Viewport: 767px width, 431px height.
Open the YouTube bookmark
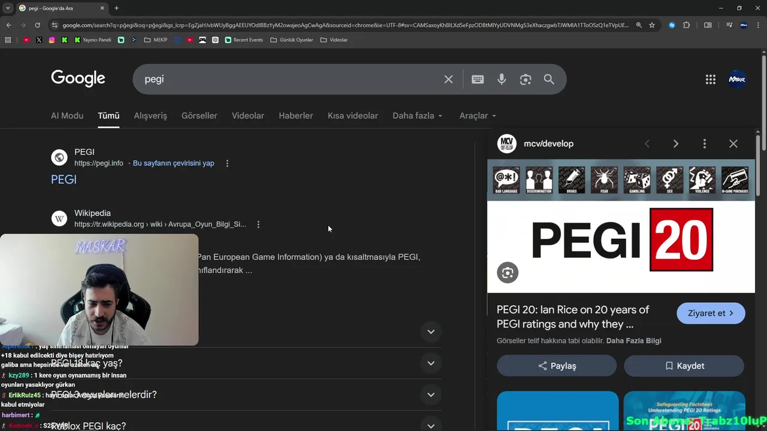point(26,40)
